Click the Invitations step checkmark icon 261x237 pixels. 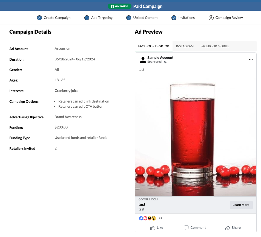point(174,17)
